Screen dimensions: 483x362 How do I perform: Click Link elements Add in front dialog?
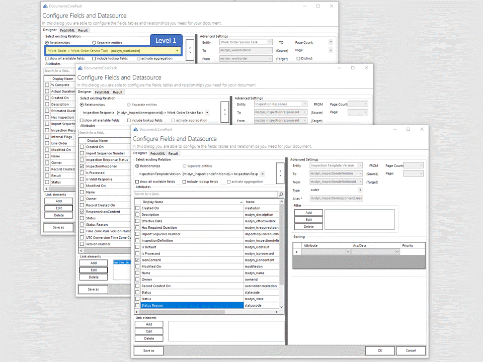pyautogui.click(x=149, y=324)
